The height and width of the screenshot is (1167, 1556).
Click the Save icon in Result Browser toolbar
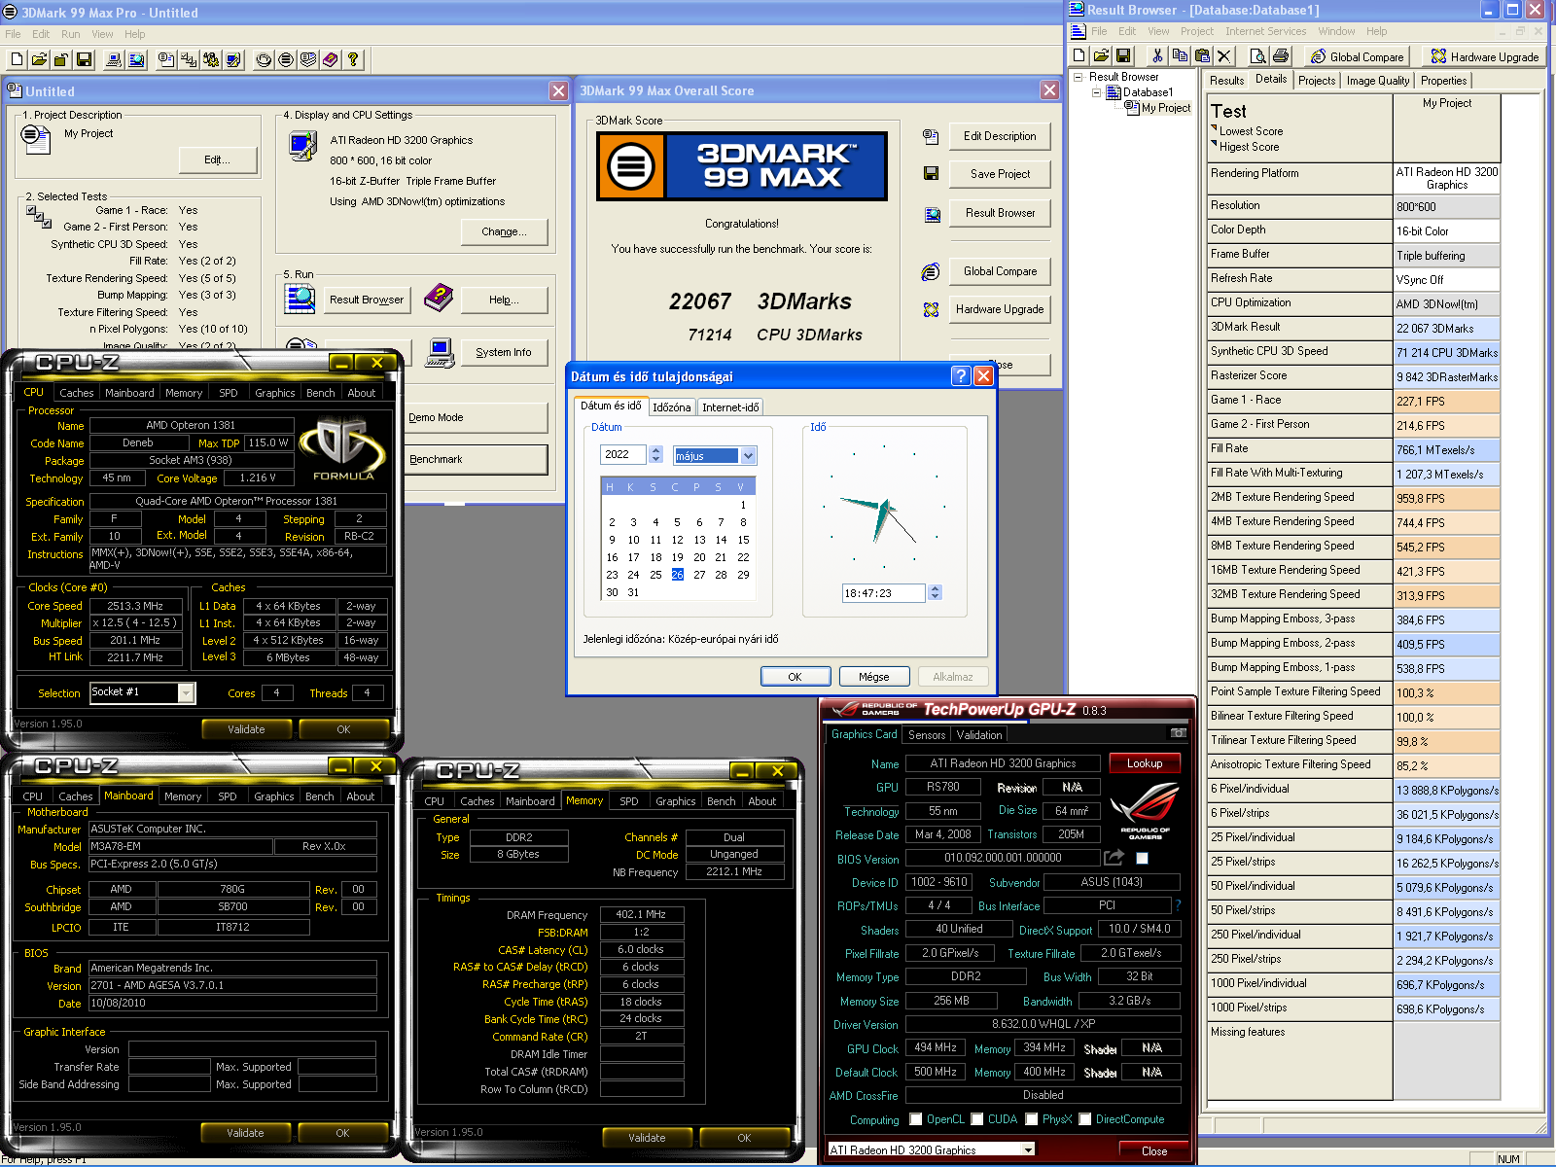pyautogui.click(x=1123, y=56)
